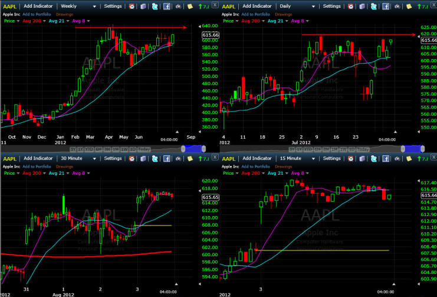
Task: Open Settings on the Weekly chart
Action: point(113,6)
